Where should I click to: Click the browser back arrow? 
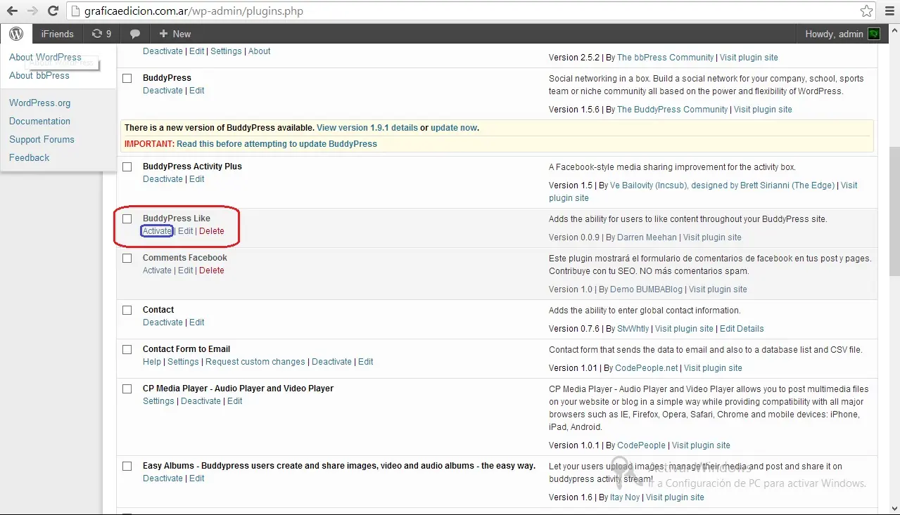point(12,11)
